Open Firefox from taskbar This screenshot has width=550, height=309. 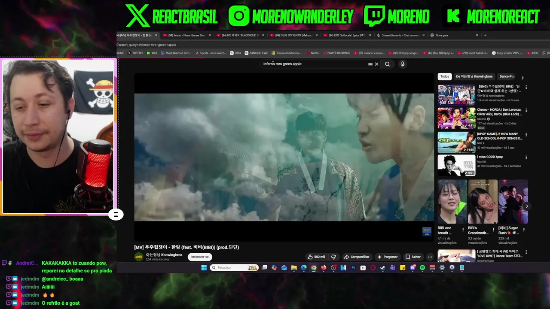(x=324, y=267)
